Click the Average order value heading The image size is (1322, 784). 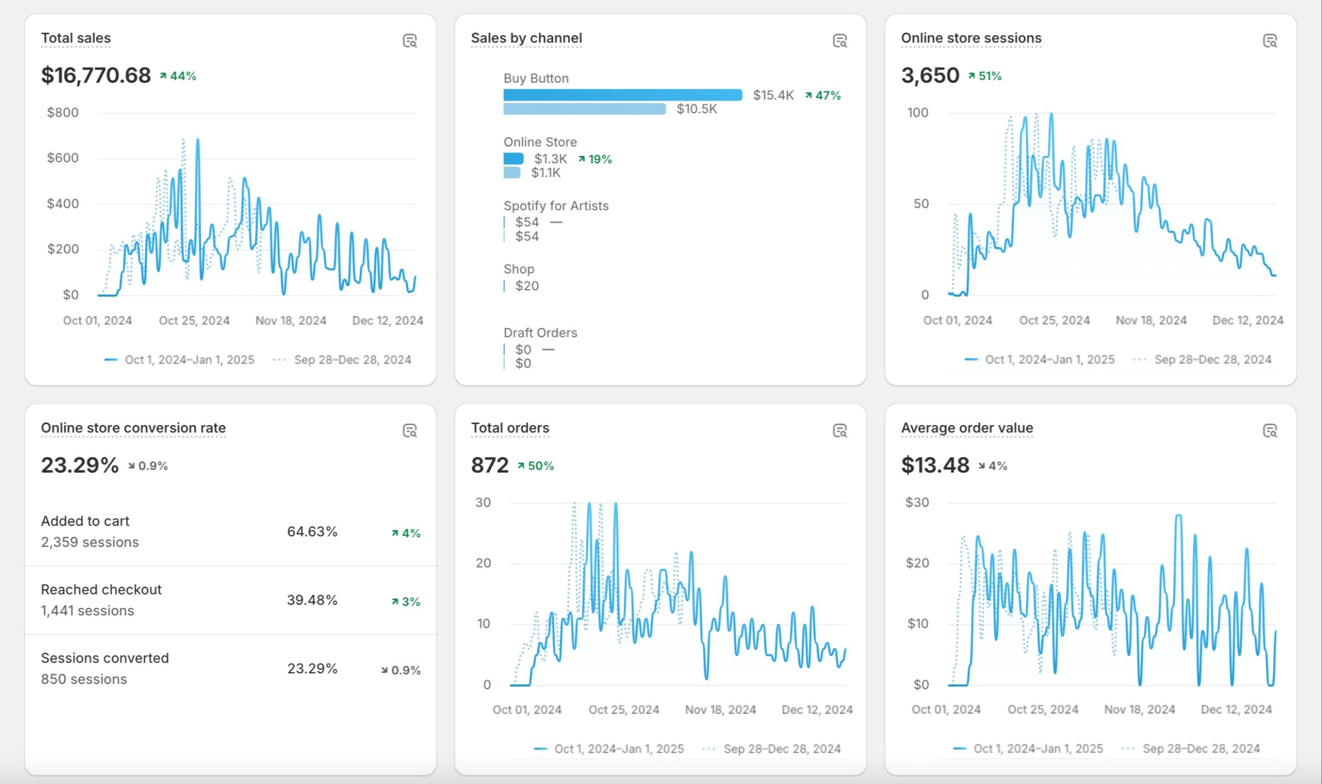click(967, 428)
